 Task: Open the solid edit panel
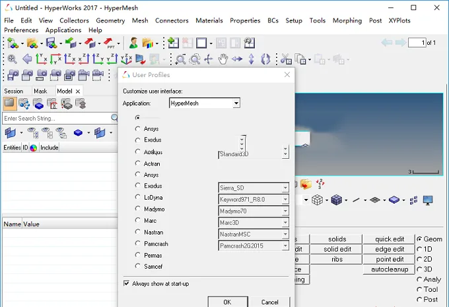pyautogui.click(x=337, y=249)
